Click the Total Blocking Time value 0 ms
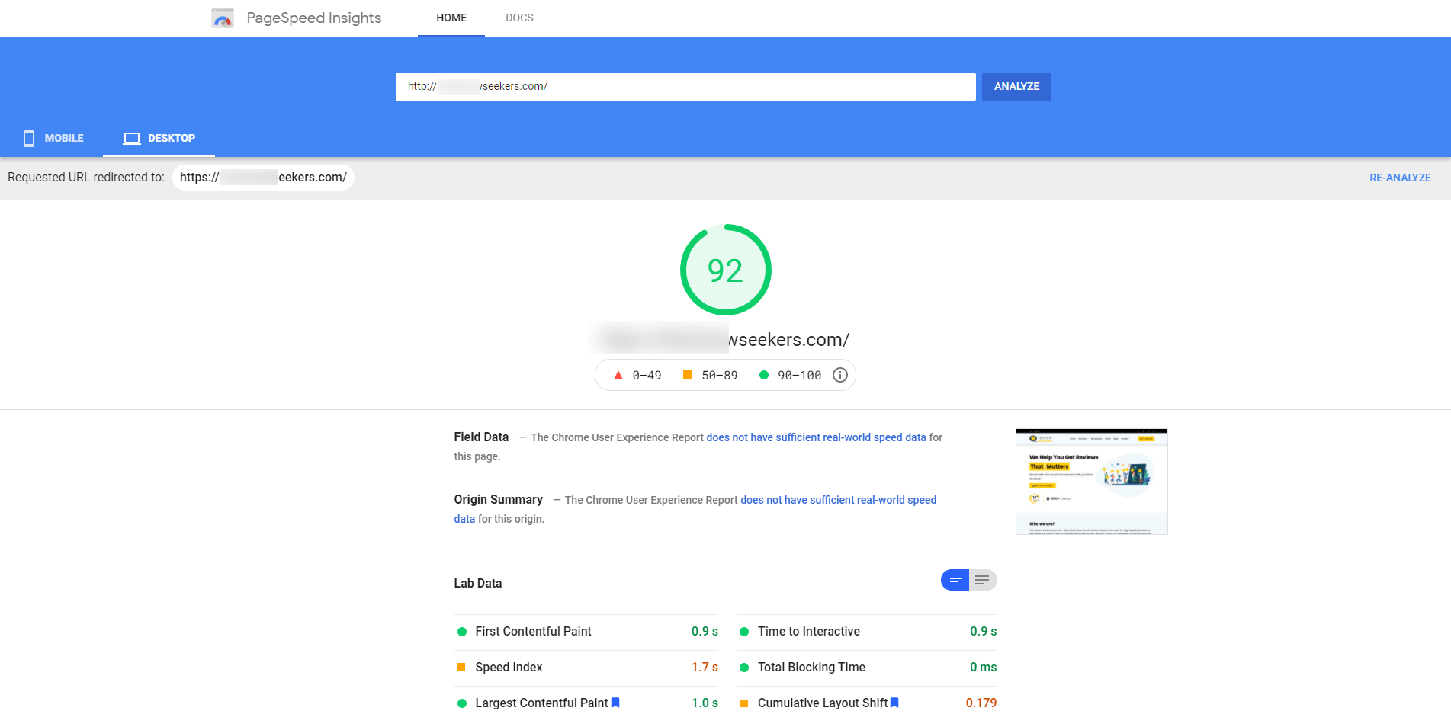1451x714 pixels. coord(983,668)
